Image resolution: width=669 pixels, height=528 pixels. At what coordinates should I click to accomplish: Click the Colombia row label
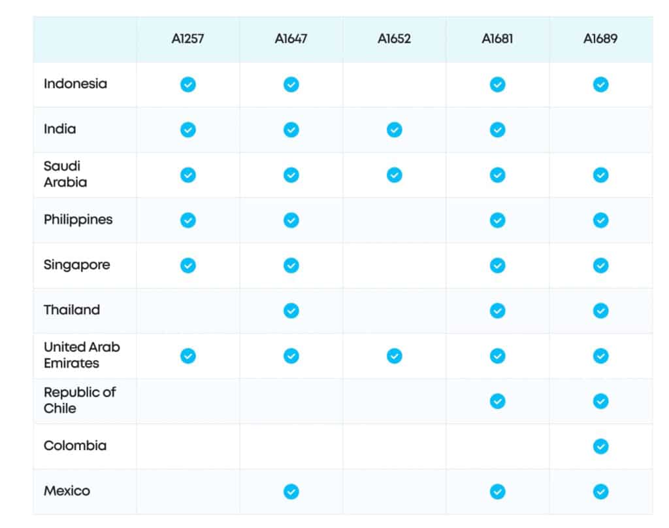click(x=74, y=446)
